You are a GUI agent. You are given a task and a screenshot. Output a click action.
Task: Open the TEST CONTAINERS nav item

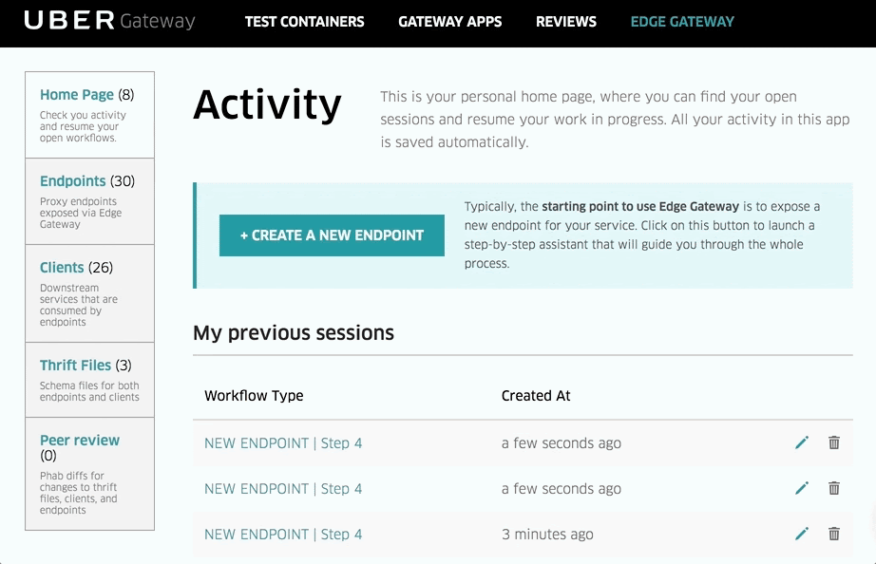click(x=304, y=22)
